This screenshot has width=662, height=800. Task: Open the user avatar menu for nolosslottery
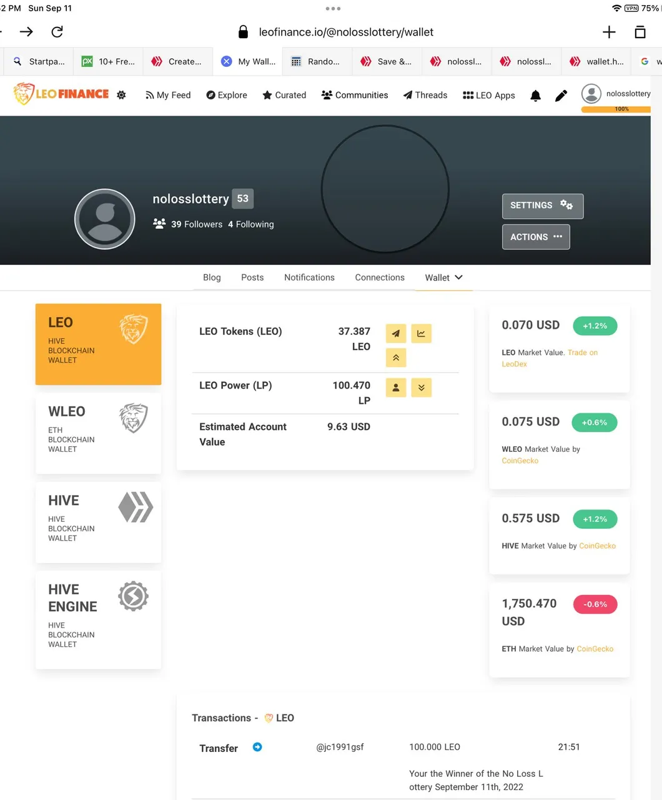591,94
